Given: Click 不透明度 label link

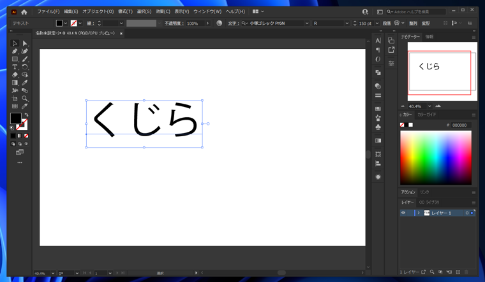Looking at the screenshot, I should coord(173,23).
